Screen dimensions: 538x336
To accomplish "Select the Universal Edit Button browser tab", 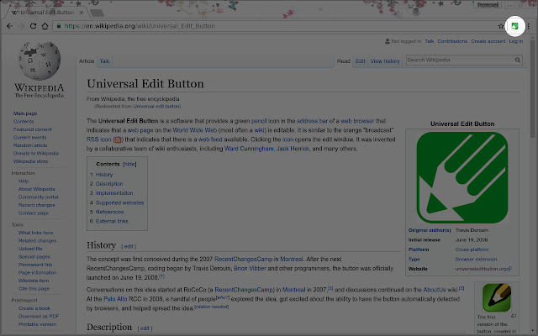I will pos(46,13).
